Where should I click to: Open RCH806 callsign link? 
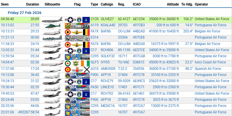(107, 50)
